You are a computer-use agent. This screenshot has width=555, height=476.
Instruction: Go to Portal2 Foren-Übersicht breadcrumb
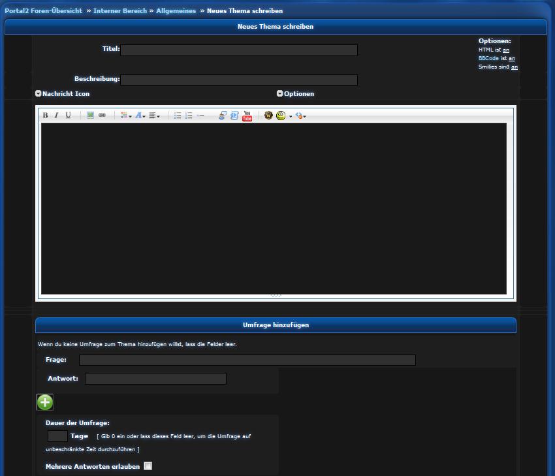(43, 10)
